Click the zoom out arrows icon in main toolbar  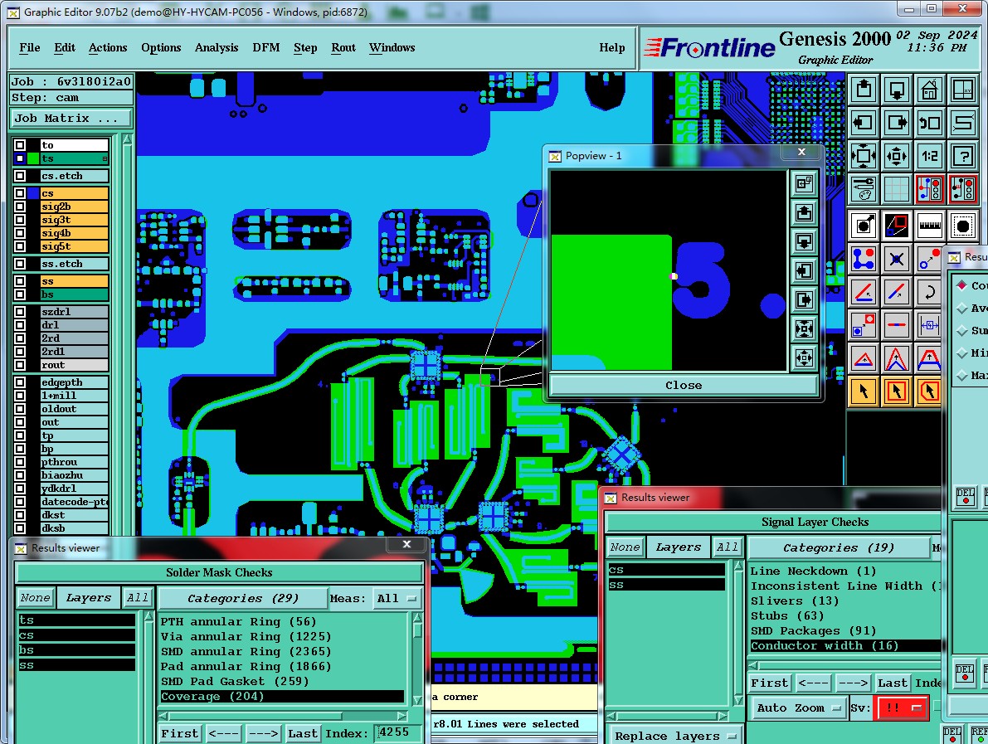tap(897, 155)
